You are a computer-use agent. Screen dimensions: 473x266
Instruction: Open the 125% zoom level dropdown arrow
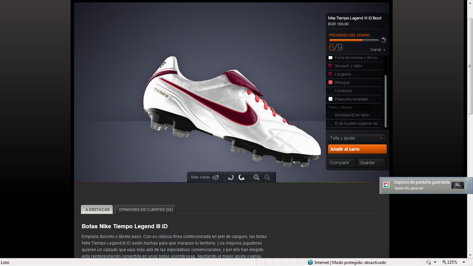(464, 262)
